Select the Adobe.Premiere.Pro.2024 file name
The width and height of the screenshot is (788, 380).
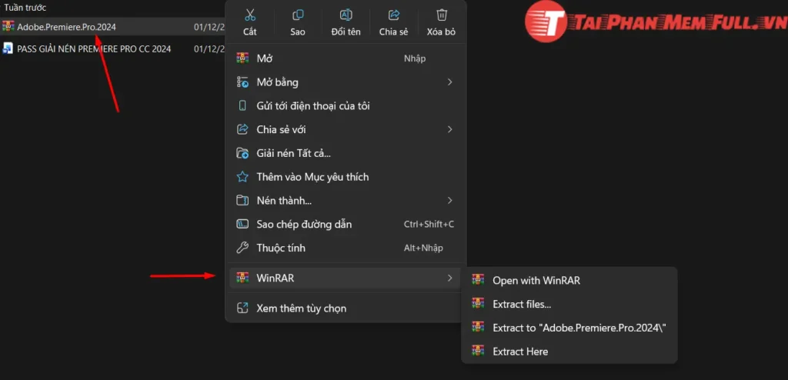point(66,27)
